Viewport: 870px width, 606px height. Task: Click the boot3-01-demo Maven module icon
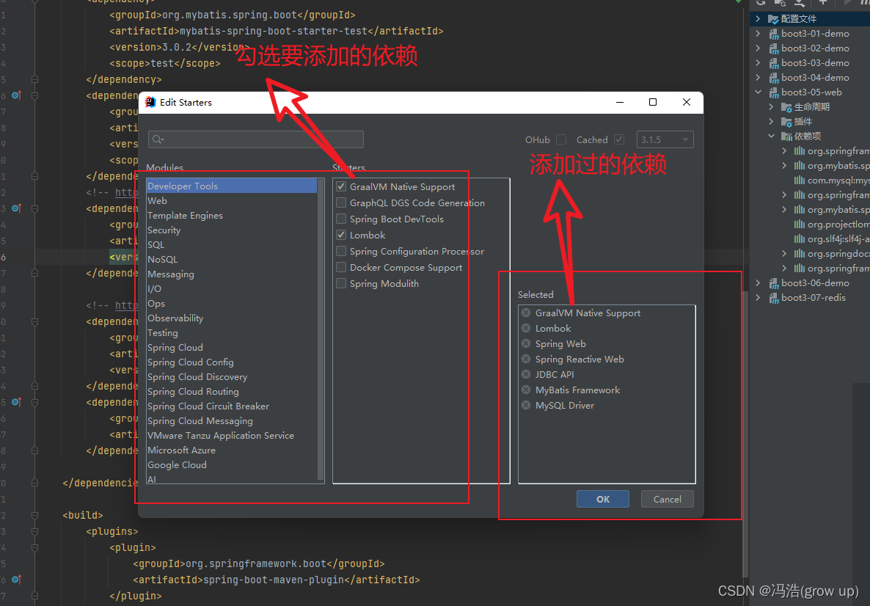[x=773, y=34]
